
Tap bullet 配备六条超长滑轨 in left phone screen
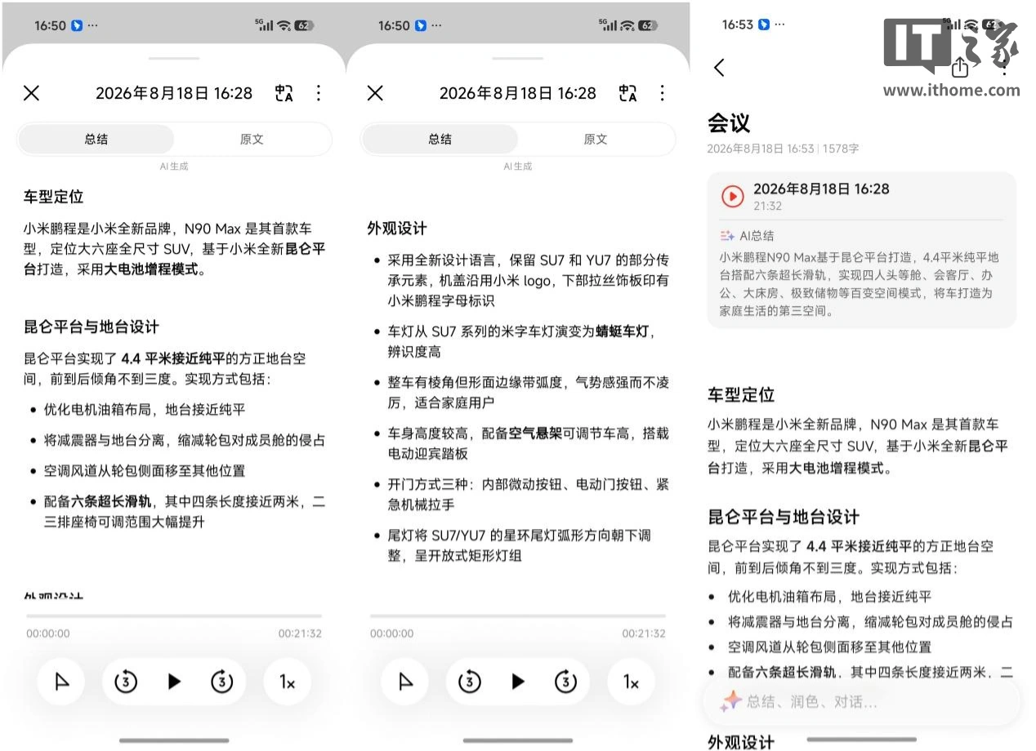185,512
